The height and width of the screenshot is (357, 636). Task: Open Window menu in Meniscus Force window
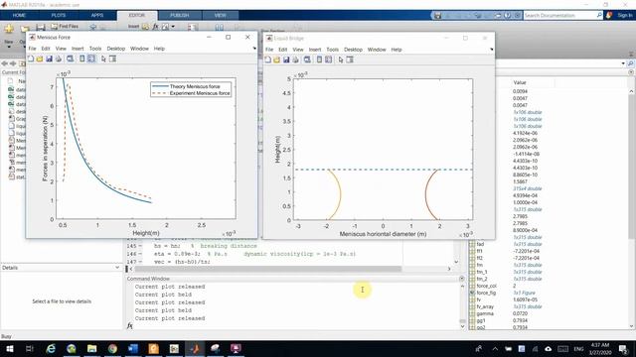(x=139, y=49)
